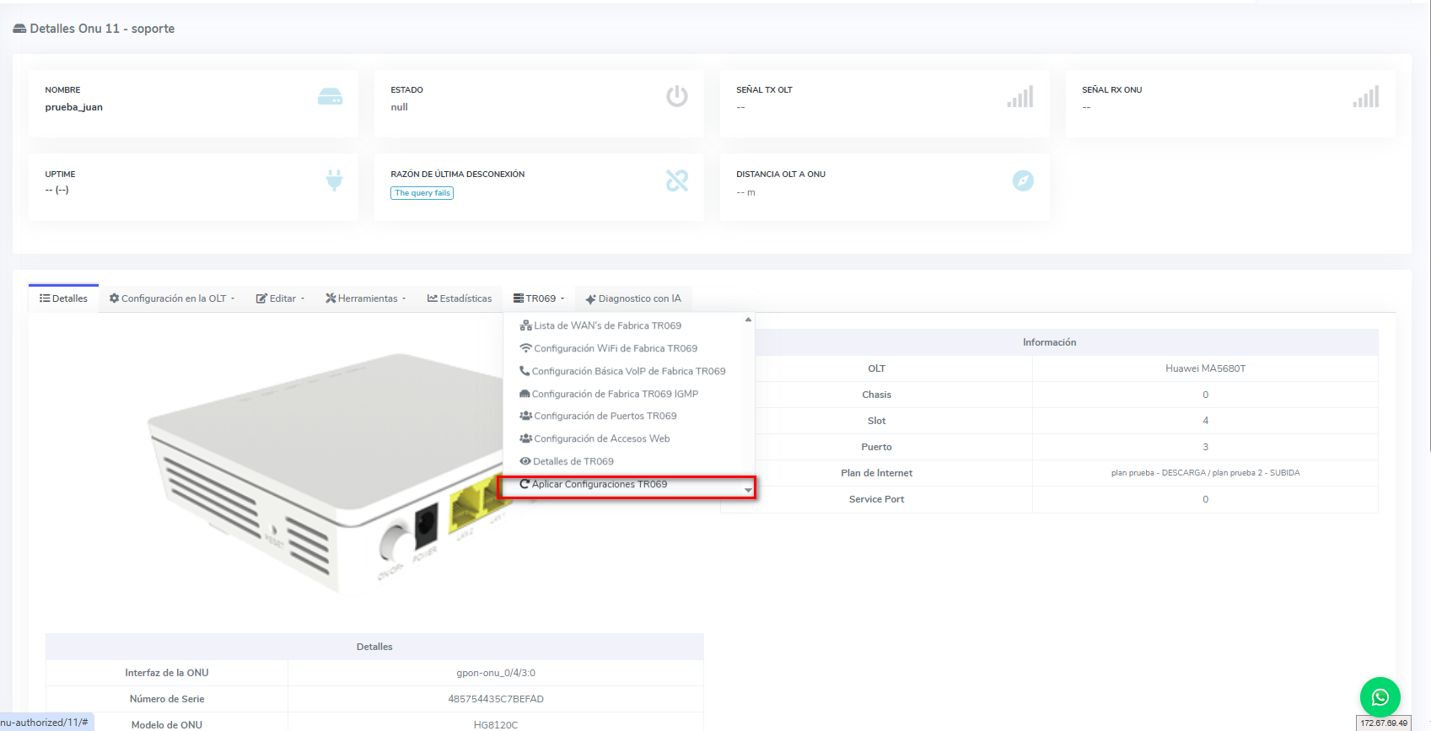Click the broken link icon in disconnection card

point(676,180)
